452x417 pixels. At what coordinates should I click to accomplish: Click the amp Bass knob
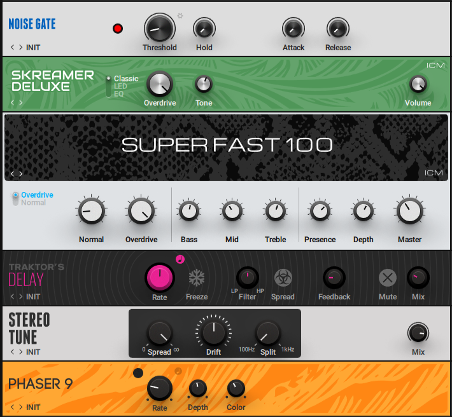pyautogui.click(x=189, y=211)
